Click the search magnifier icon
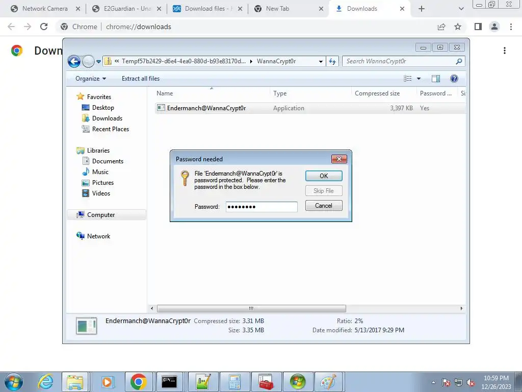The height and width of the screenshot is (392, 522). click(x=459, y=61)
